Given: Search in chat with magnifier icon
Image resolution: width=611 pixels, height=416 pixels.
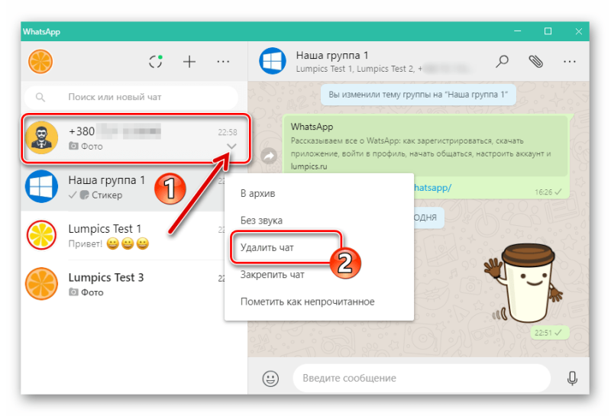Looking at the screenshot, I should pos(502,61).
